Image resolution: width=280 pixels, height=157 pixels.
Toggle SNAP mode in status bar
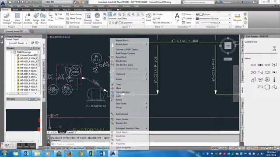(53, 148)
